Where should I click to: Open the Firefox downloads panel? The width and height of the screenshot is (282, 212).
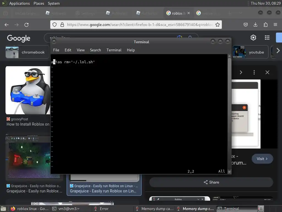click(x=255, y=25)
